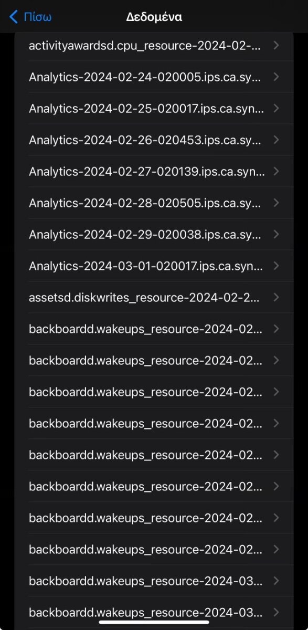The width and height of the screenshot is (308, 630).
Task: Open sixth backboardd.wakeups_resource entry
Action: pos(154,486)
